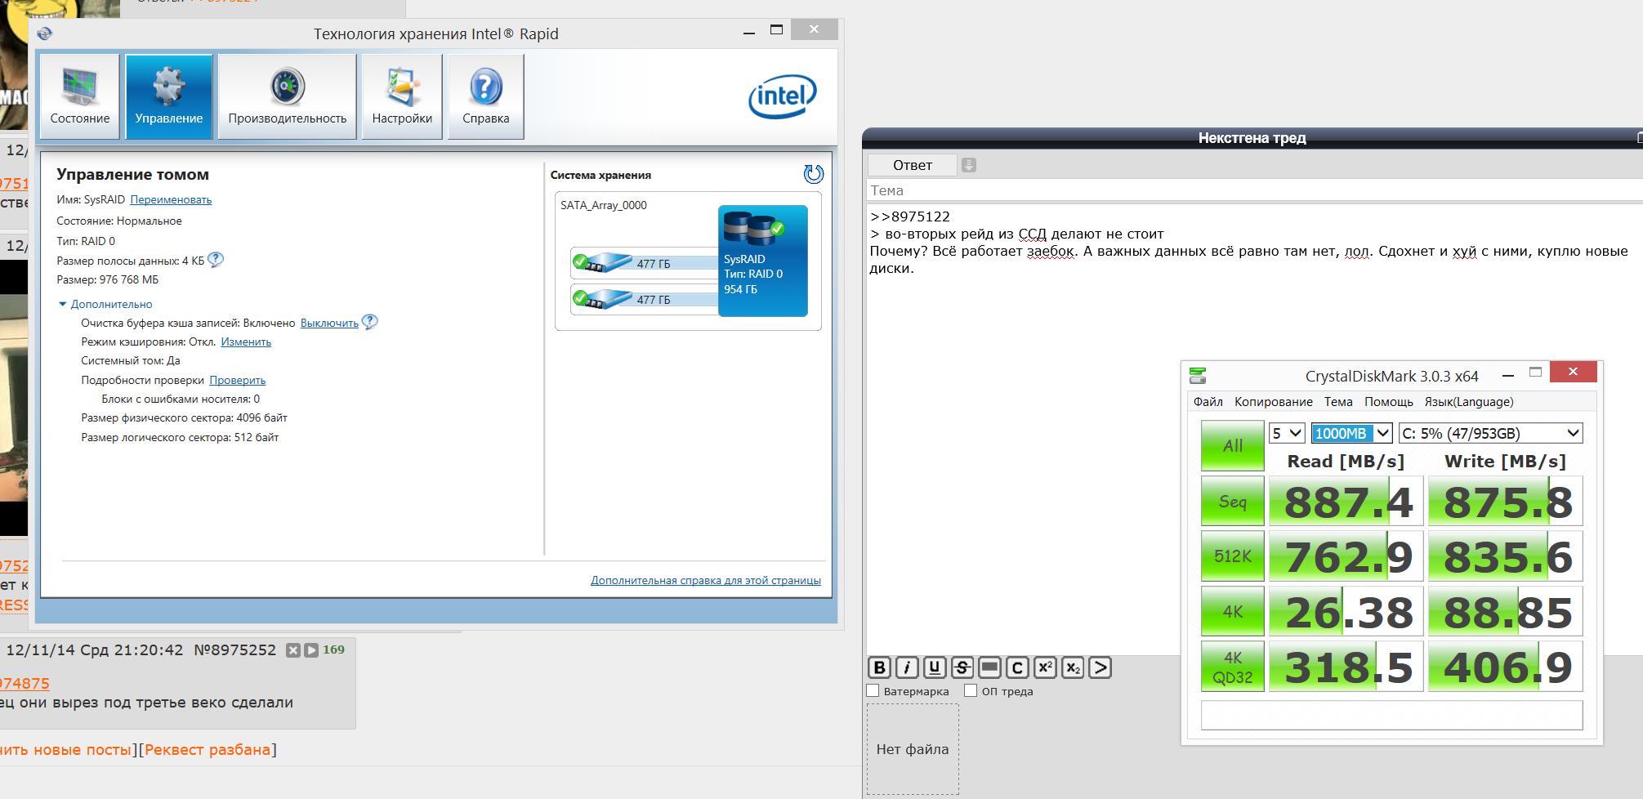Click the Переименовать link

coord(171,199)
